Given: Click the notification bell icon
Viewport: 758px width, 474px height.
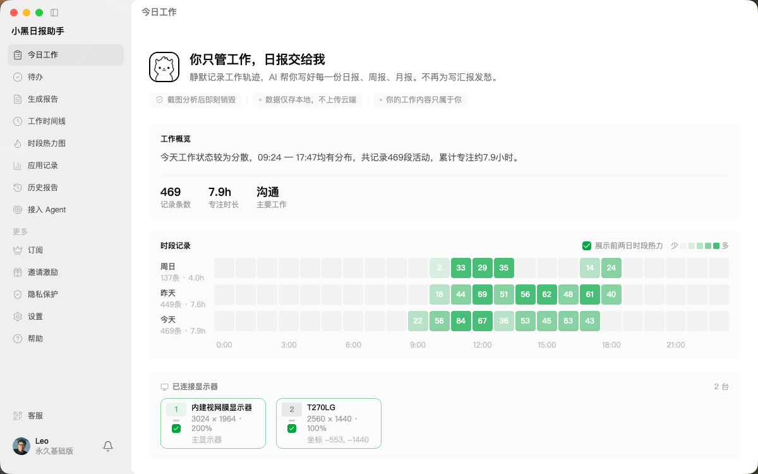Looking at the screenshot, I should [108, 446].
